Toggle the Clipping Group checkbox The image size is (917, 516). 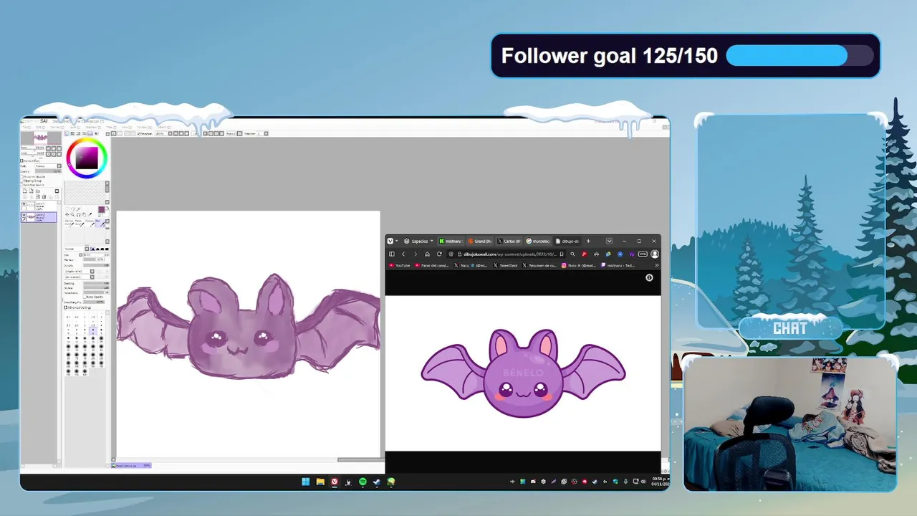point(22,181)
